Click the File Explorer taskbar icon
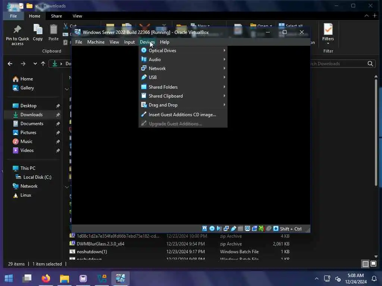 click(x=65, y=278)
